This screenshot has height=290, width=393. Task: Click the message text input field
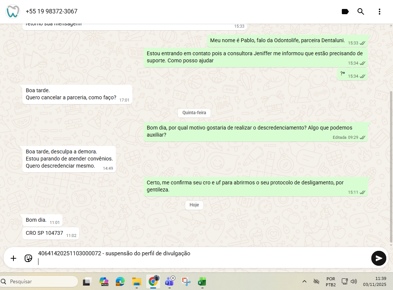(x=202, y=258)
